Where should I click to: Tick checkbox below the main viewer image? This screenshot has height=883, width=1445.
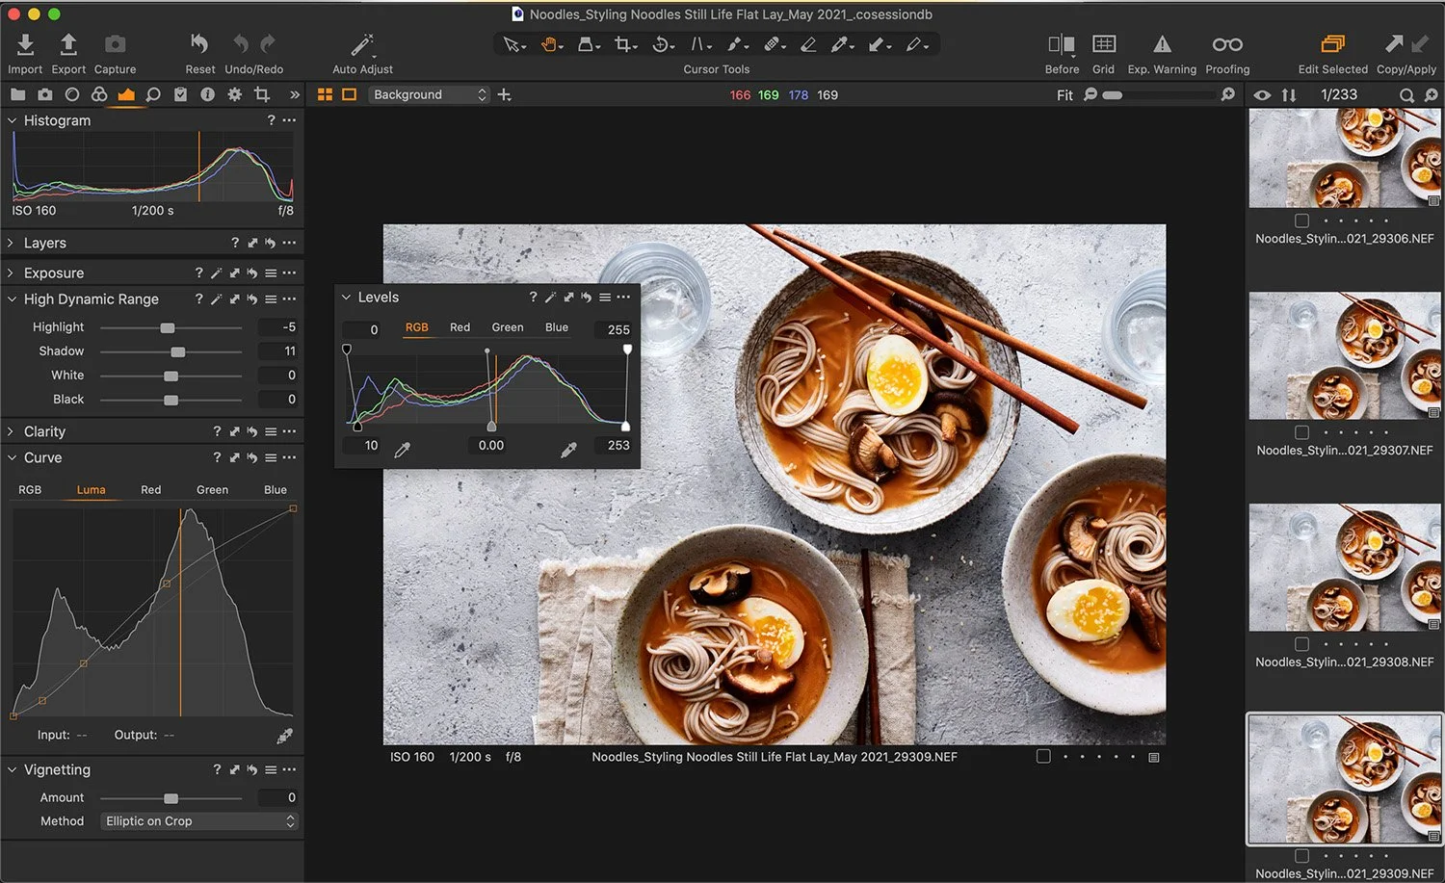1043,757
